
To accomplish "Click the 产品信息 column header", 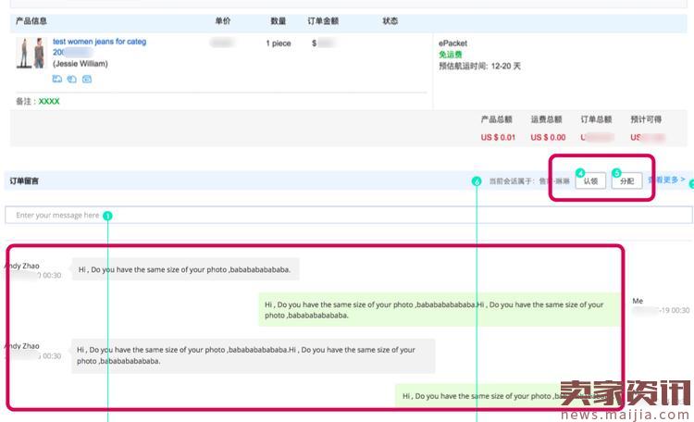I will tap(31, 20).
